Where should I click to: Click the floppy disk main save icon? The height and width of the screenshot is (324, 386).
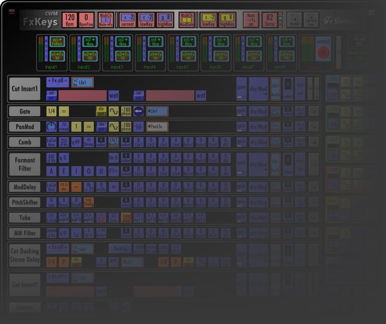[x=295, y=20]
